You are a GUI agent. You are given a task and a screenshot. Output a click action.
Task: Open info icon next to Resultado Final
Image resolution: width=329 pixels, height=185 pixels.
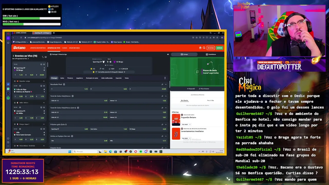coord(64,84)
